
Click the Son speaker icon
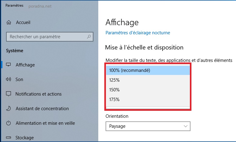click(8, 79)
